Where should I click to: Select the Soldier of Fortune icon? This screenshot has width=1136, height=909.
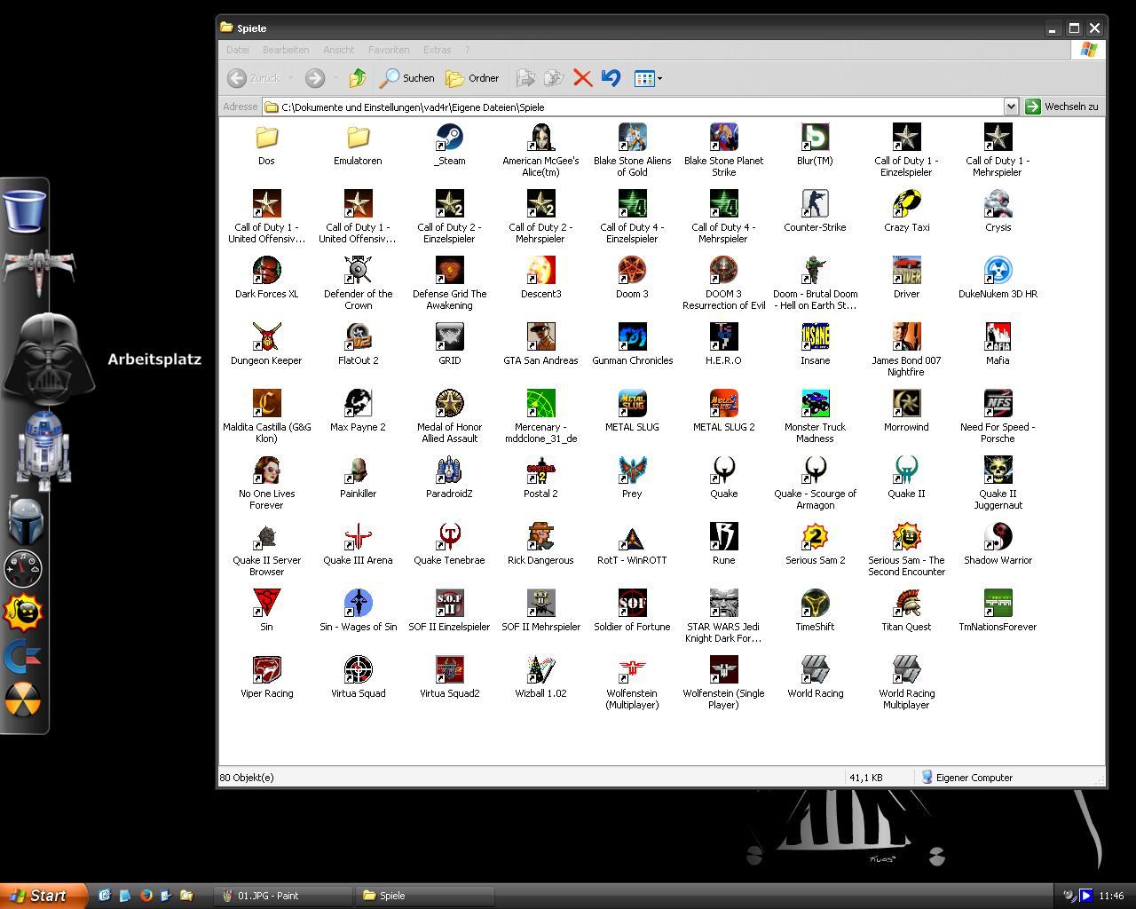coord(632,604)
